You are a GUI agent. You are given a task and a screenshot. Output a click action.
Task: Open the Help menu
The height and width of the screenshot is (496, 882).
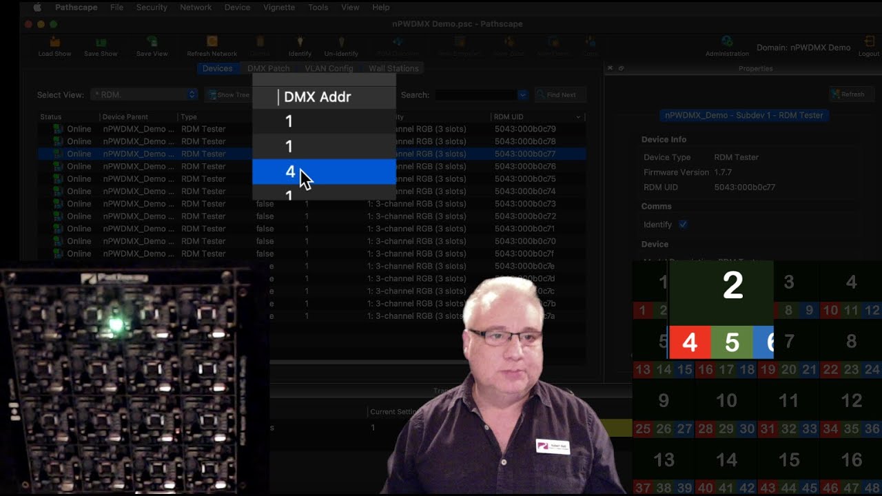click(x=381, y=7)
